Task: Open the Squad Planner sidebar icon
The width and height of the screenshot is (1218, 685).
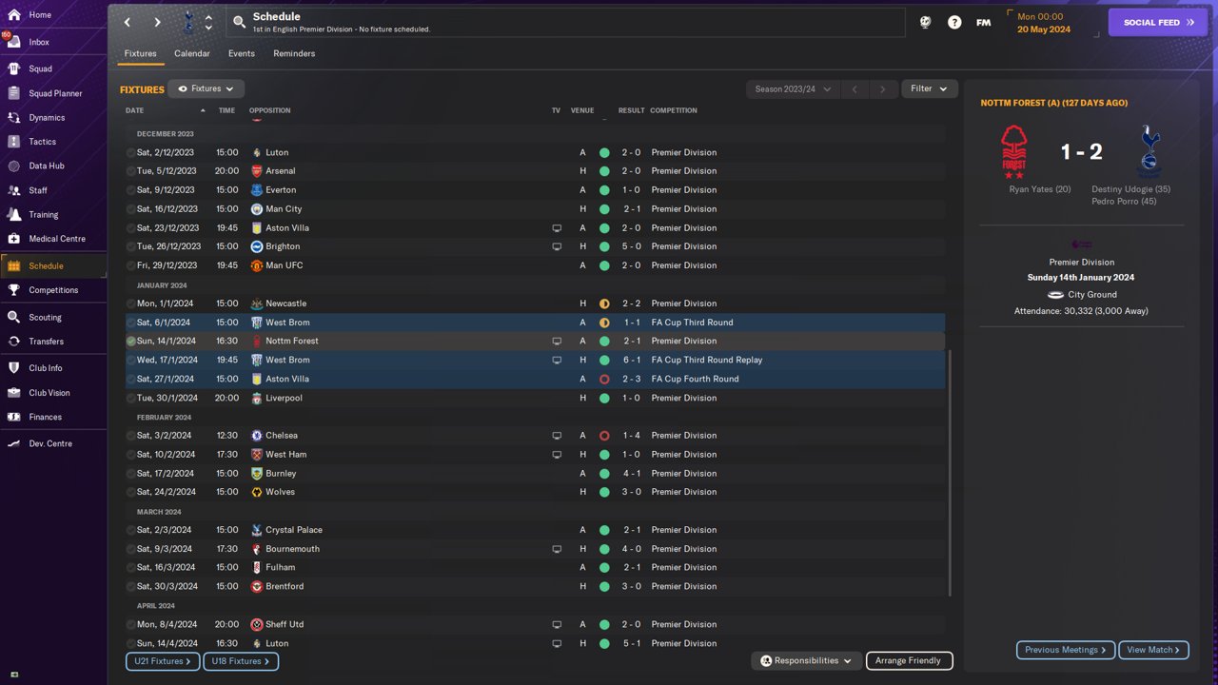Action: click(x=13, y=93)
